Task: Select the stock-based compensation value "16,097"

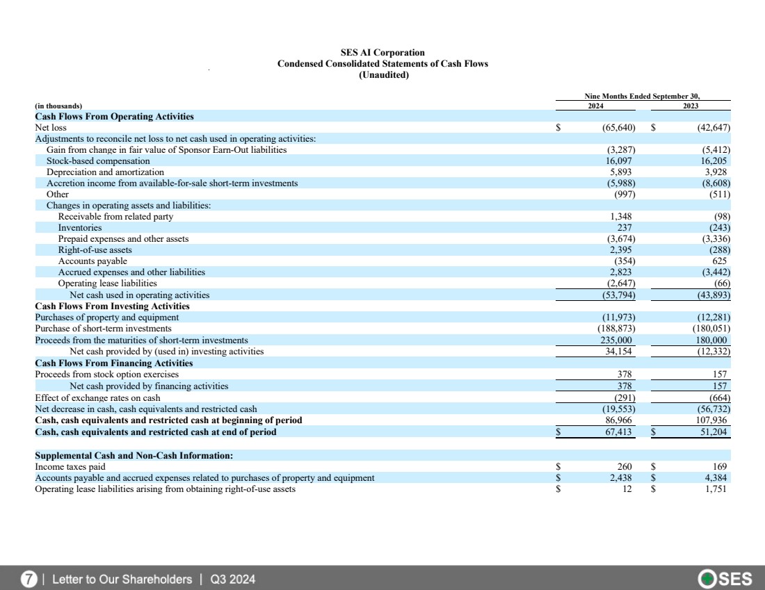Action: pyautogui.click(x=619, y=161)
